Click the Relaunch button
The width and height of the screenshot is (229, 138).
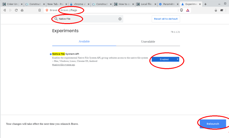213,124
